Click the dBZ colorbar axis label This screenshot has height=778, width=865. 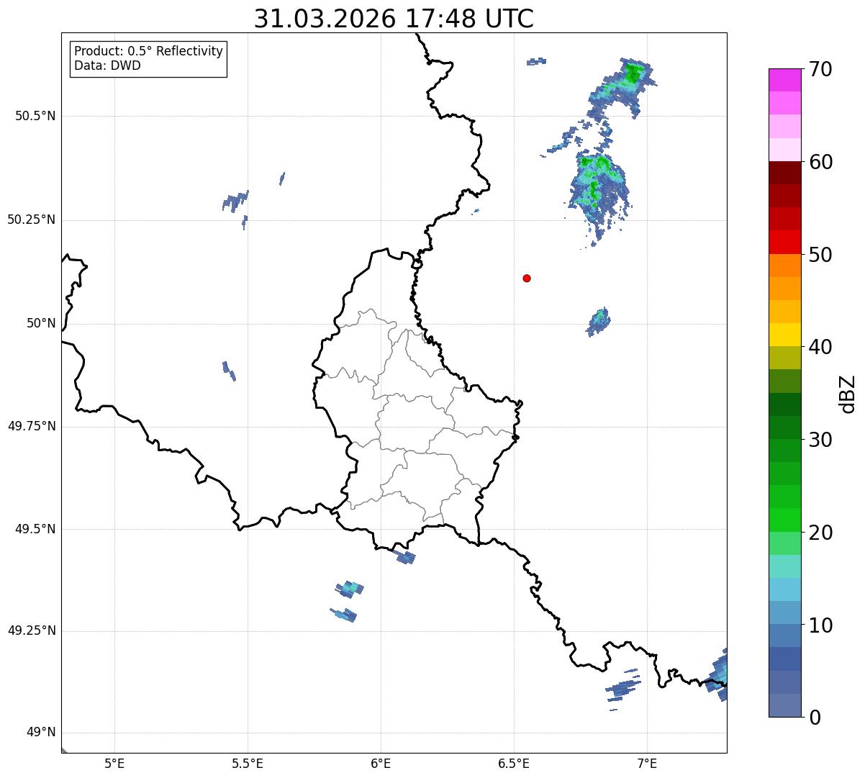848,394
